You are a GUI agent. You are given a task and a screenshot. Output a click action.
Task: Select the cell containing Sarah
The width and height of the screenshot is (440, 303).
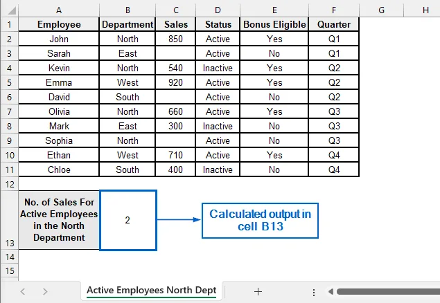(x=59, y=53)
